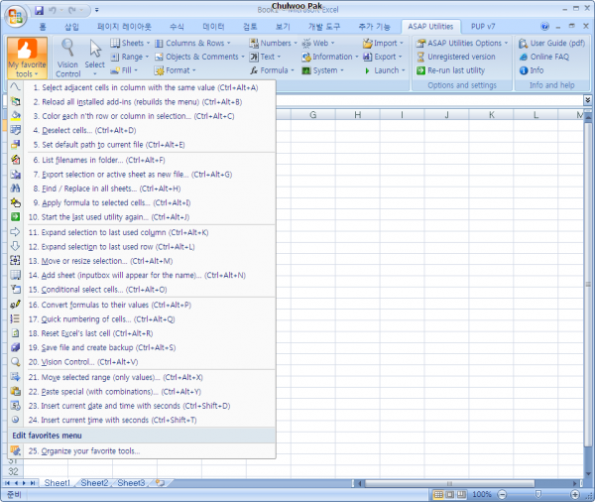
Task: Click Unregistered version in ribbon
Action: [456, 57]
